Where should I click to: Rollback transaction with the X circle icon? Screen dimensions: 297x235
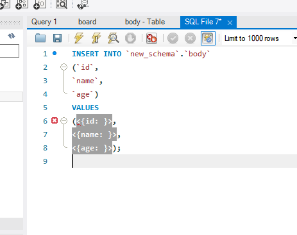coord(190,38)
